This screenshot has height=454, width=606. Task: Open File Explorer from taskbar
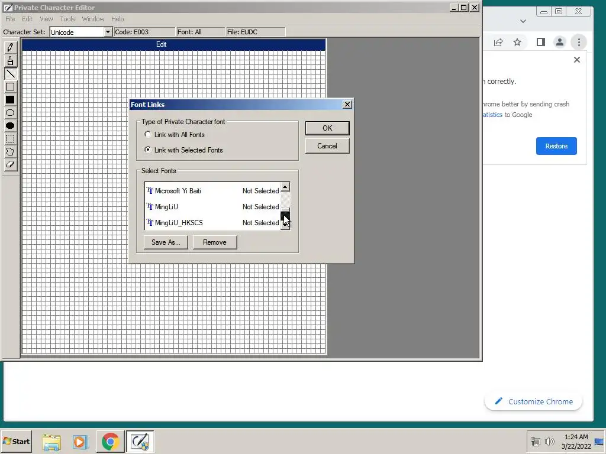point(51,442)
